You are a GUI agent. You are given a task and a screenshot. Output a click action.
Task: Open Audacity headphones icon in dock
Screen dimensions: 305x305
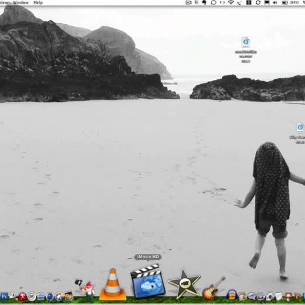[232, 295]
